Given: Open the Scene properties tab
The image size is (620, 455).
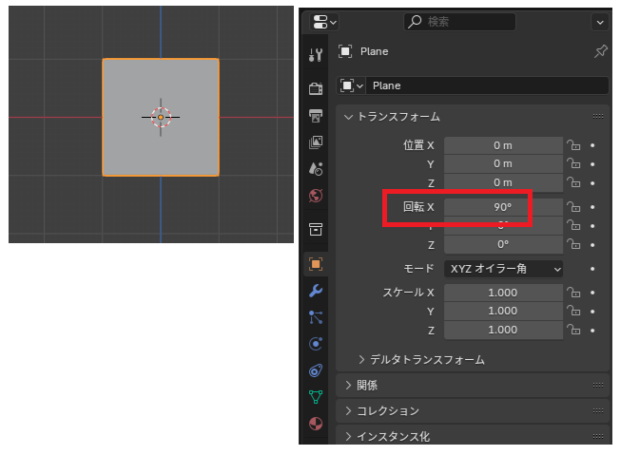Looking at the screenshot, I should click(x=316, y=169).
